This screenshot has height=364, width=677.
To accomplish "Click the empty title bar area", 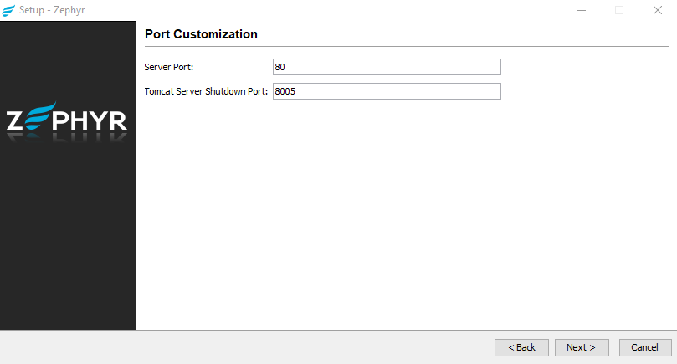I will pos(335,11).
